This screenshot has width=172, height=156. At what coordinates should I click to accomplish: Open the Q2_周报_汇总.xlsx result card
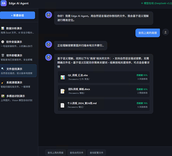104,77
